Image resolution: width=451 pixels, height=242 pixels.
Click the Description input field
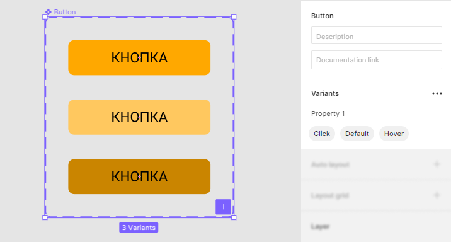[377, 35]
